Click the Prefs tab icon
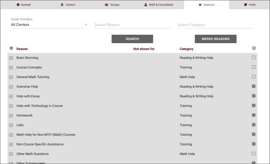This screenshot has width=270, height=164. (x=245, y=5)
